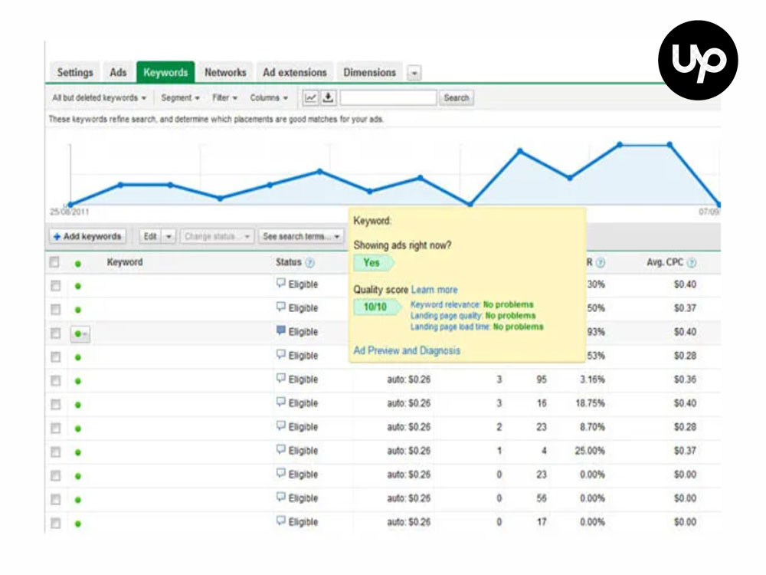Click green status dot in 18.75% row

pyautogui.click(x=77, y=405)
